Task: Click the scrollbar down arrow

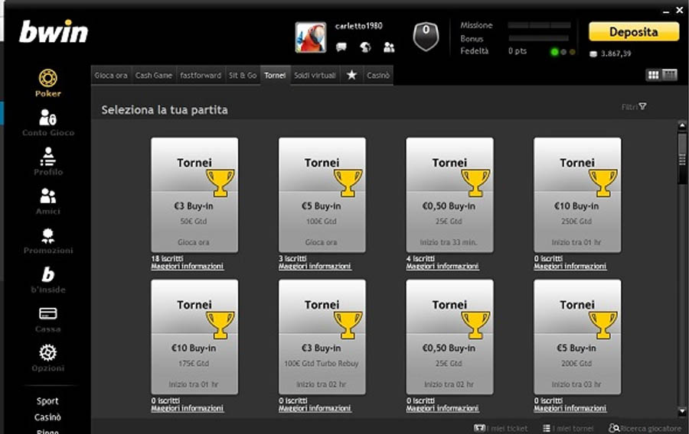Action: (x=682, y=411)
